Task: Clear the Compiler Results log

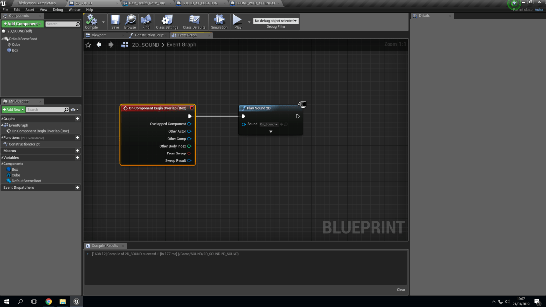Action: pos(401,290)
